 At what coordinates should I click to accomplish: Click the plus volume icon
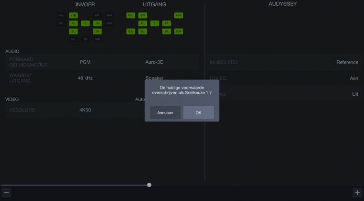[357, 193]
